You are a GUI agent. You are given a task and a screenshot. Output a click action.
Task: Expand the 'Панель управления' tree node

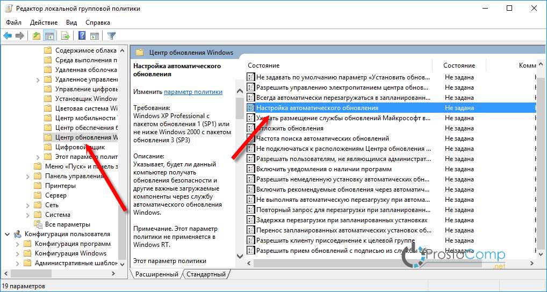tap(28, 176)
